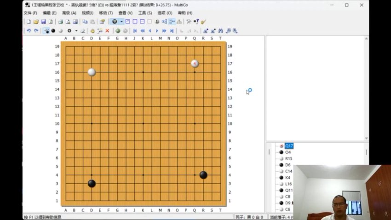Click the red X delete icon
The image size is (391, 220).
tap(107, 31)
